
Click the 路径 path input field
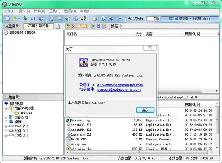click(x=169, y=26)
